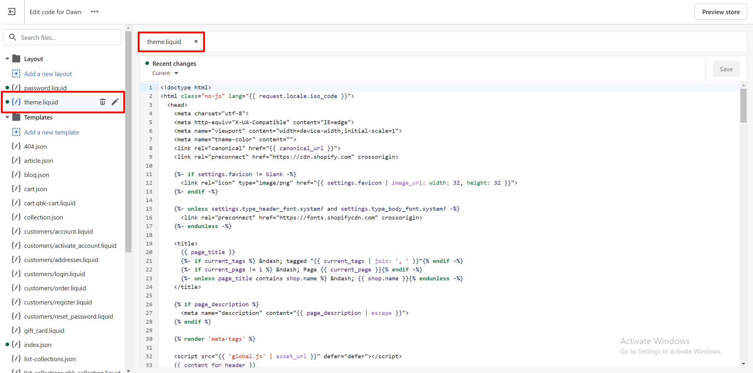753x373 pixels.
Task: Click Add a new layout link
Action: pos(48,74)
